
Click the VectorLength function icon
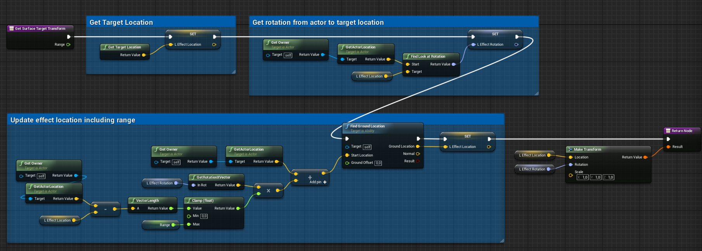133,201
